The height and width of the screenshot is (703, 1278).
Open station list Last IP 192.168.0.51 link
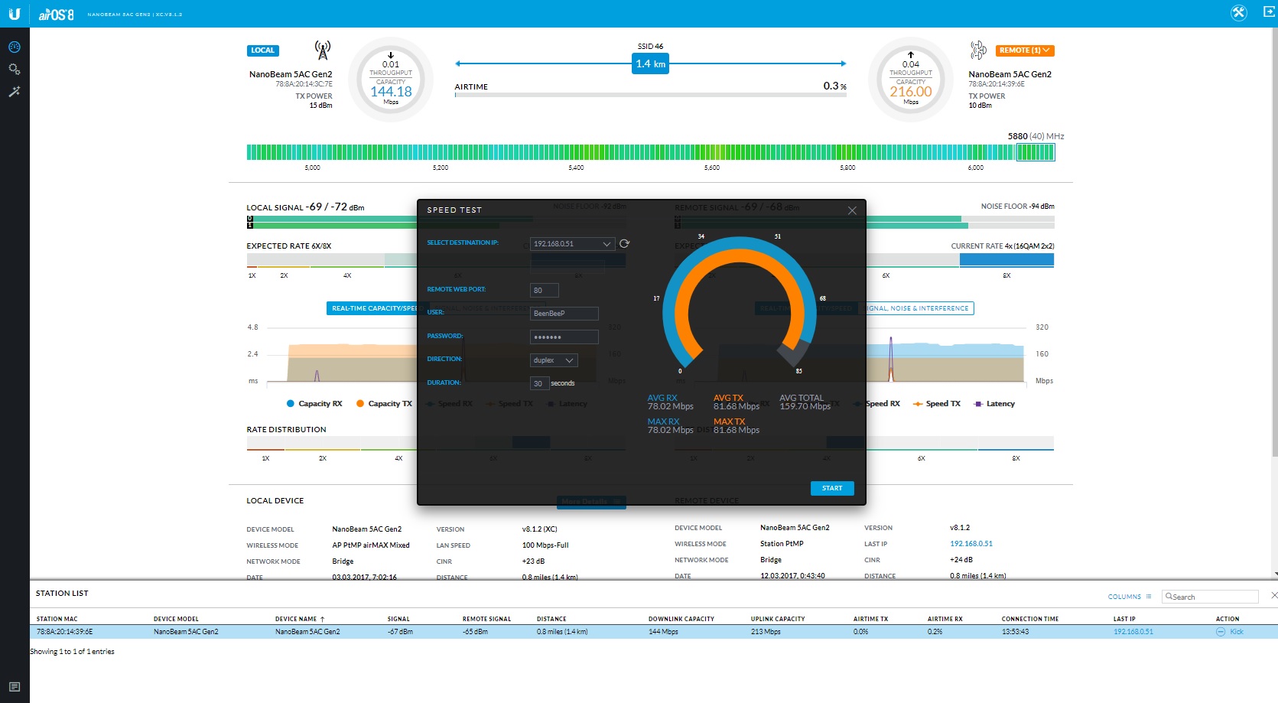coord(1133,632)
